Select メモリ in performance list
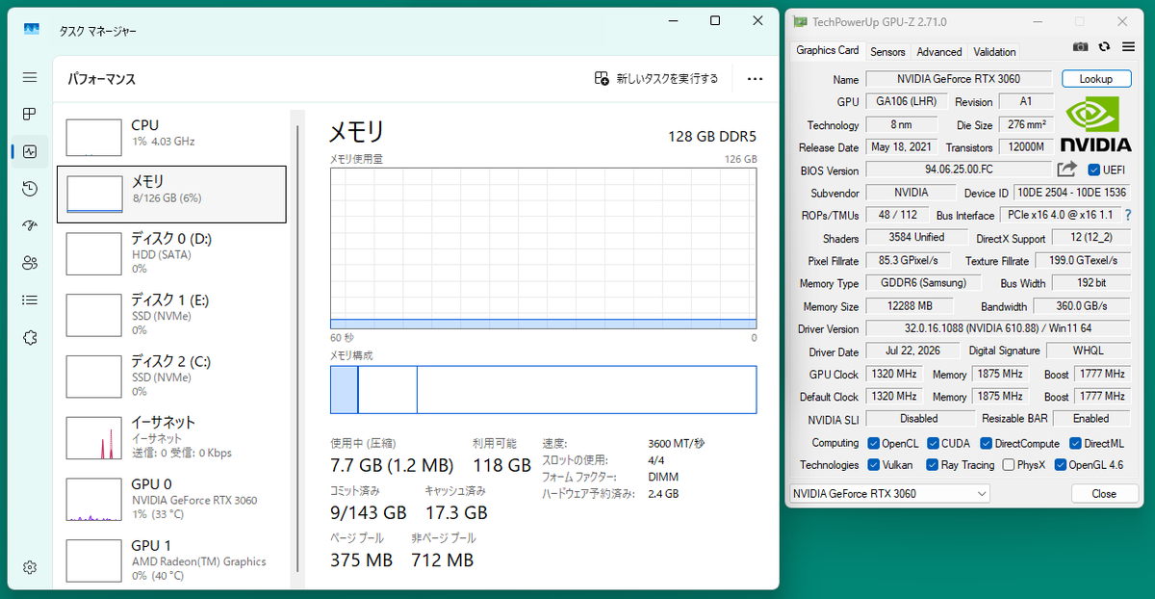1155x599 pixels. pyautogui.click(x=171, y=195)
